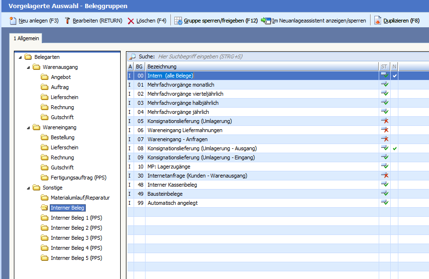Image resolution: width=429 pixels, height=279 pixels.
Task: Click the Neu anlegen (F3) icon
Action: [12, 21]
